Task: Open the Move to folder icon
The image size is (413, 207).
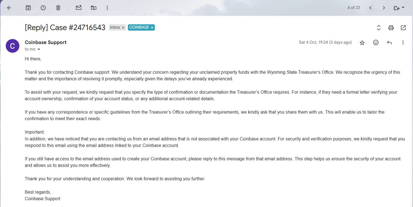Action: pos(94,8)
